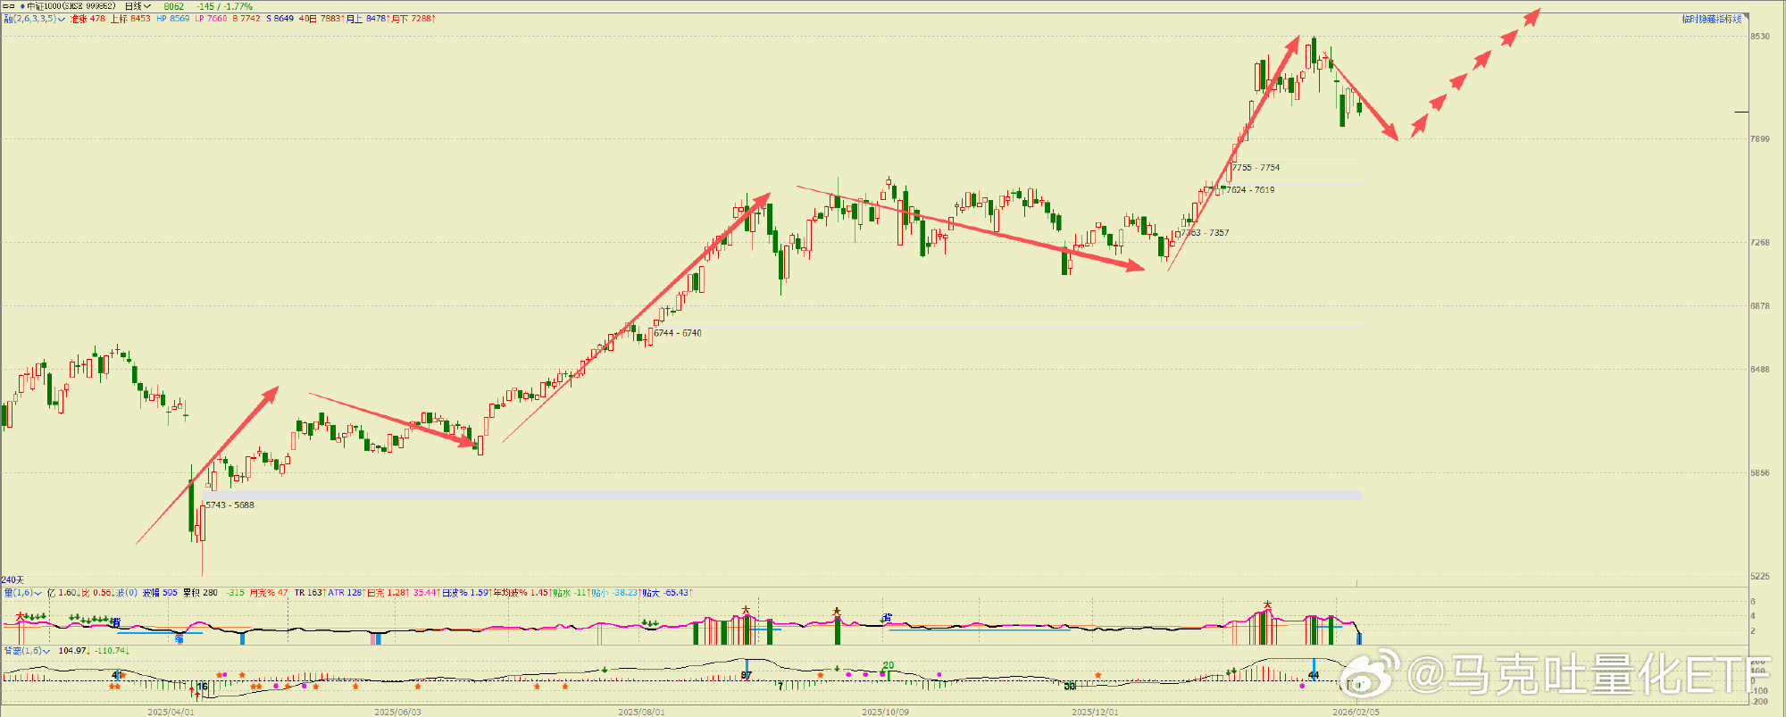This screenshot has width=1786, height=717.
Task: Open the 日线 period dropdown
Action: pos(137,6)
